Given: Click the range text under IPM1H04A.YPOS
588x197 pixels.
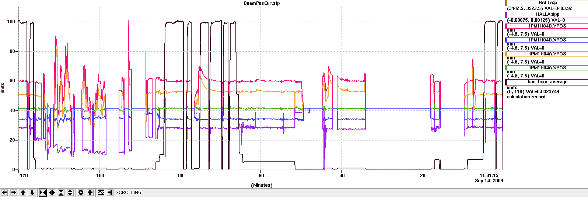Looking at the screenshot, I should [x=525, y=62].
